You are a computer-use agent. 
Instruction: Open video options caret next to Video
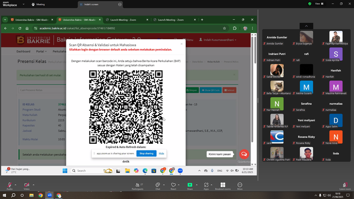33,185
